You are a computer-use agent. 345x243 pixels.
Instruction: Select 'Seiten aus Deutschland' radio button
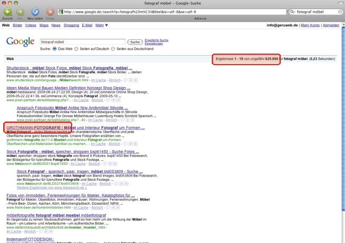[x=113, y=49]
